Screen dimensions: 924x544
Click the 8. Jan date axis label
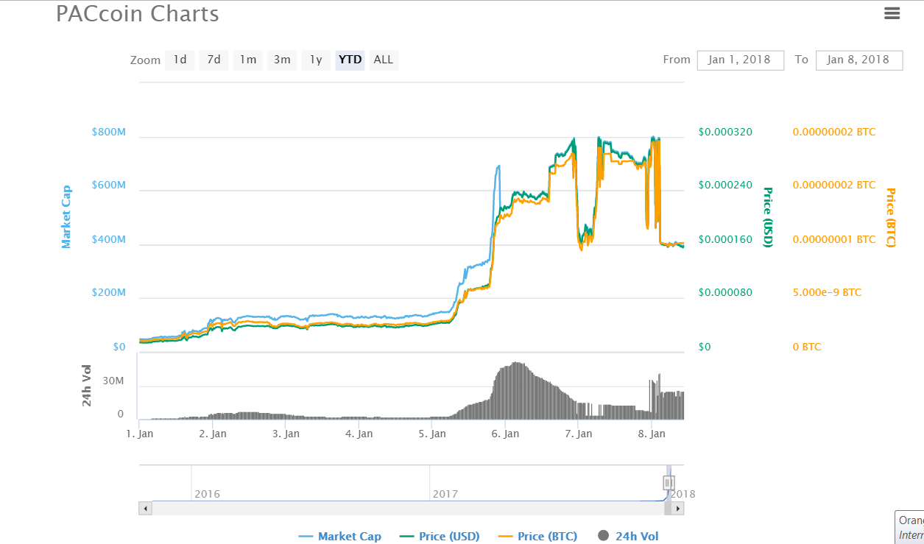click(651, 434)
